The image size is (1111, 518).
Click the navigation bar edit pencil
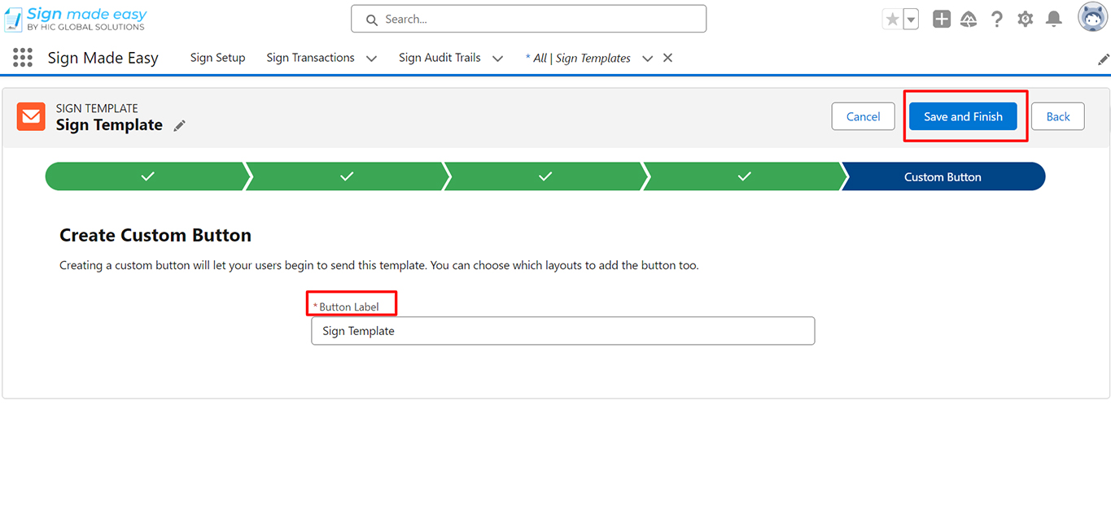pyautogui.click(x=1103, y=59)
